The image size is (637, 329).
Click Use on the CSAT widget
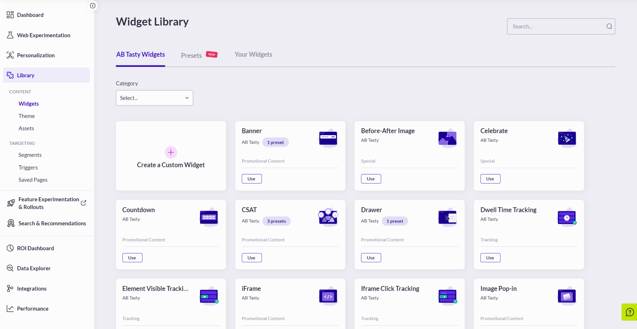(x=252, y=258)
